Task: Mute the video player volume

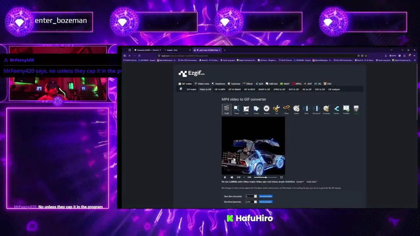Action: point(232,177)
